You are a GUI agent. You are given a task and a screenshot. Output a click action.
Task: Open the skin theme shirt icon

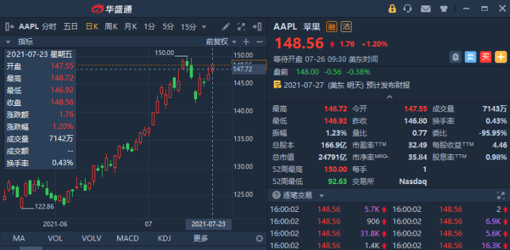coord(443,8)
